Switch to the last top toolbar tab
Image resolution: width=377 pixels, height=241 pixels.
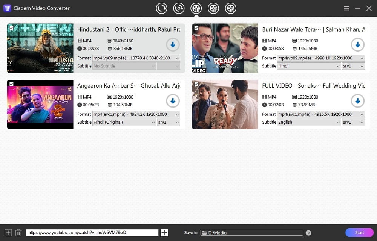(230, 8)
